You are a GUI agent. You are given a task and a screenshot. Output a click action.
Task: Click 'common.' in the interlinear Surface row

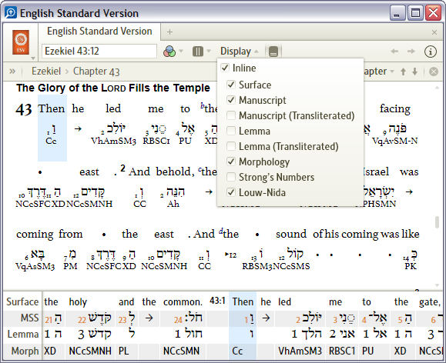[183, 302]
